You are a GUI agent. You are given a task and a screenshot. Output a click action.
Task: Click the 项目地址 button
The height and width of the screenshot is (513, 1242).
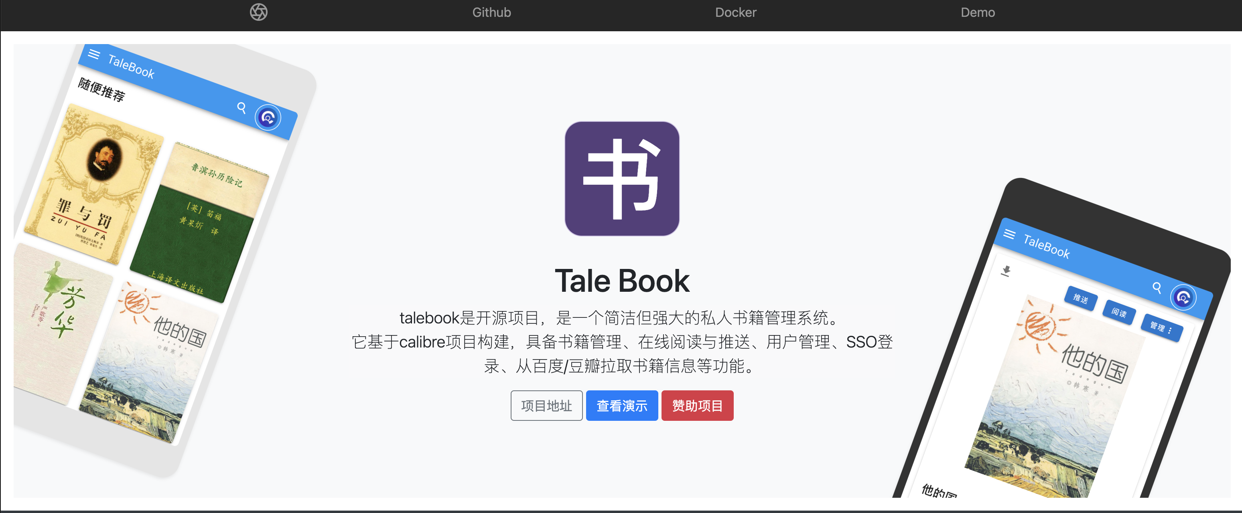pos(546,406)
